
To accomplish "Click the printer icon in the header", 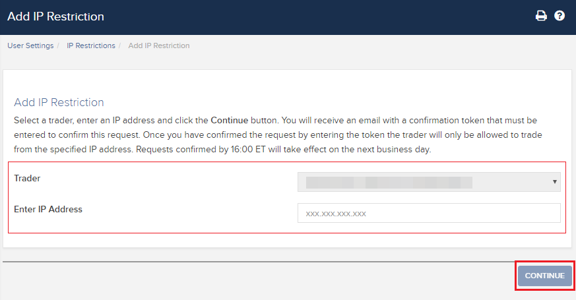I will click(541, 16).
